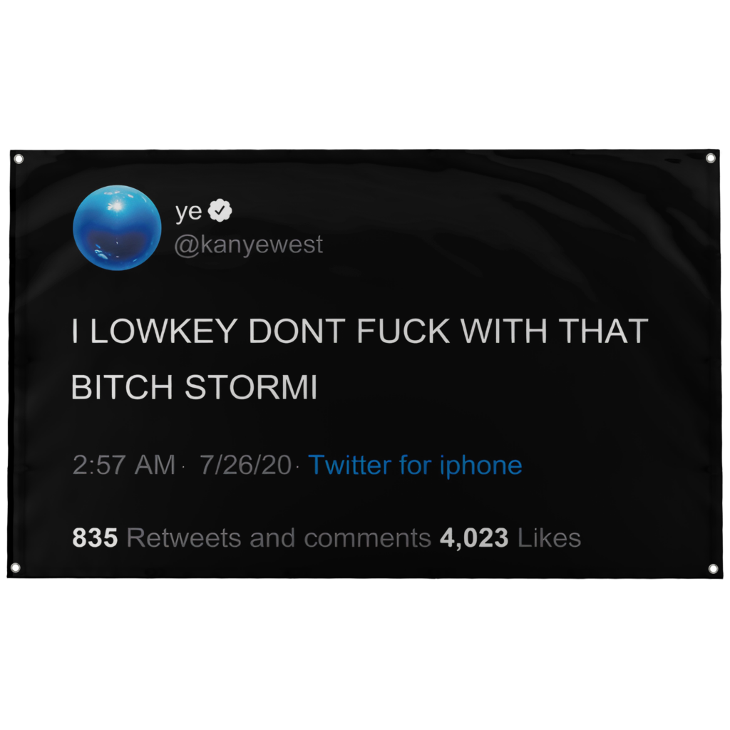Image resolution: width=730 pixels, height=730 pixels.
Task: View the "Retweets and comments" list
Action: (x=279, y=538)
